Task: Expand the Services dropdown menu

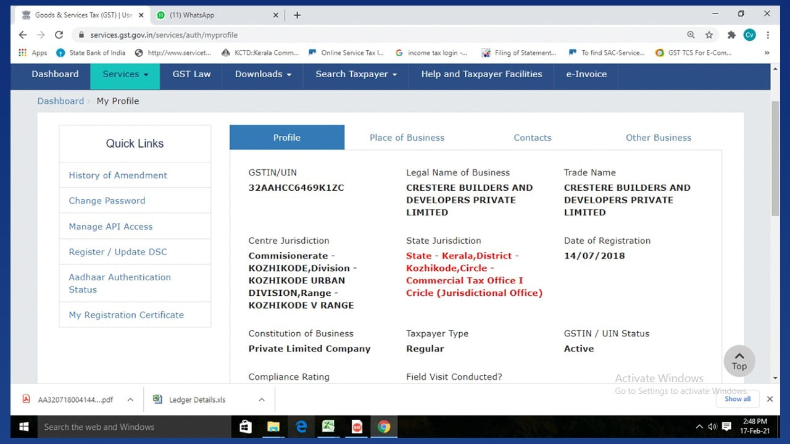Action: pyautogui.click(x=125, y=74)
